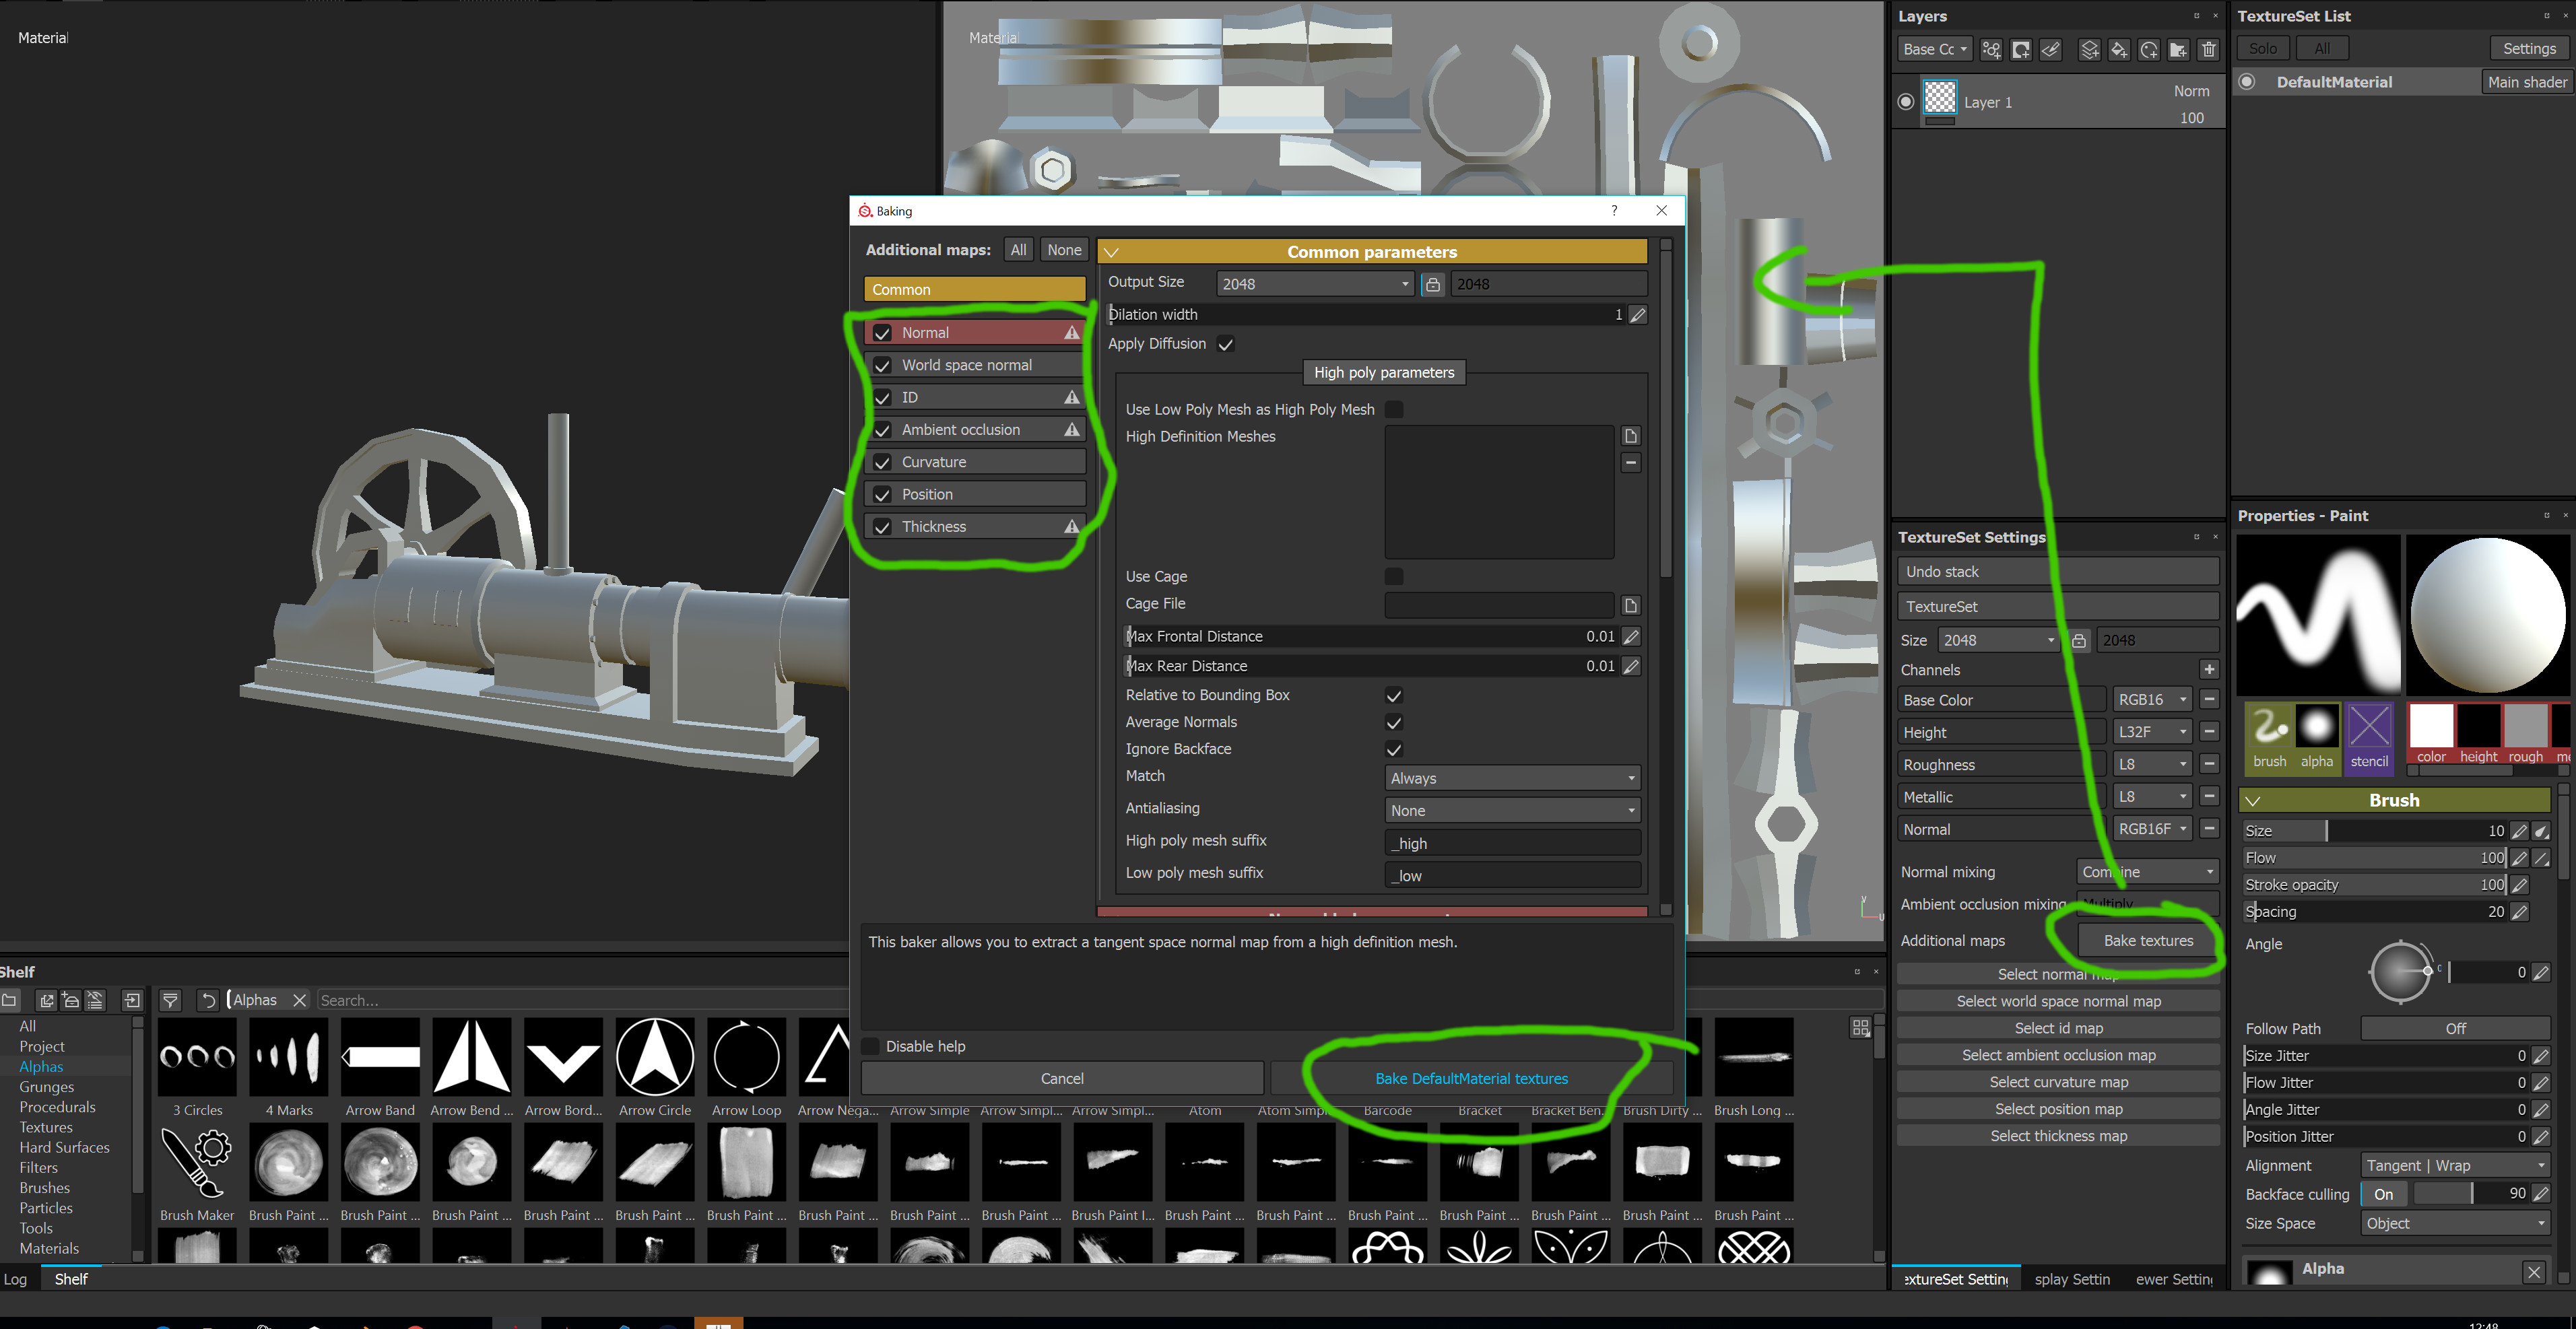Click the output size lock icon

click(x=1432, y=285)
